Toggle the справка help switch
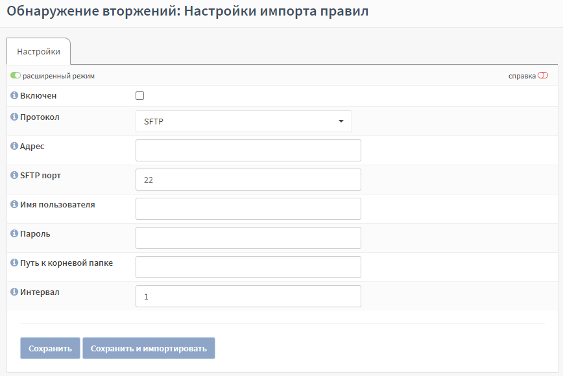 (x=543, y=76)
